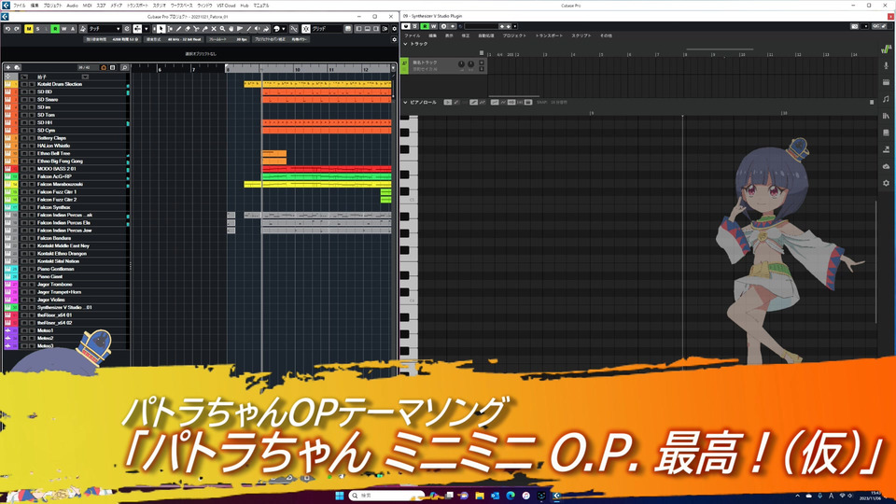Open File Explorer from the taskbar
The image size is (896, 504).
480,496
